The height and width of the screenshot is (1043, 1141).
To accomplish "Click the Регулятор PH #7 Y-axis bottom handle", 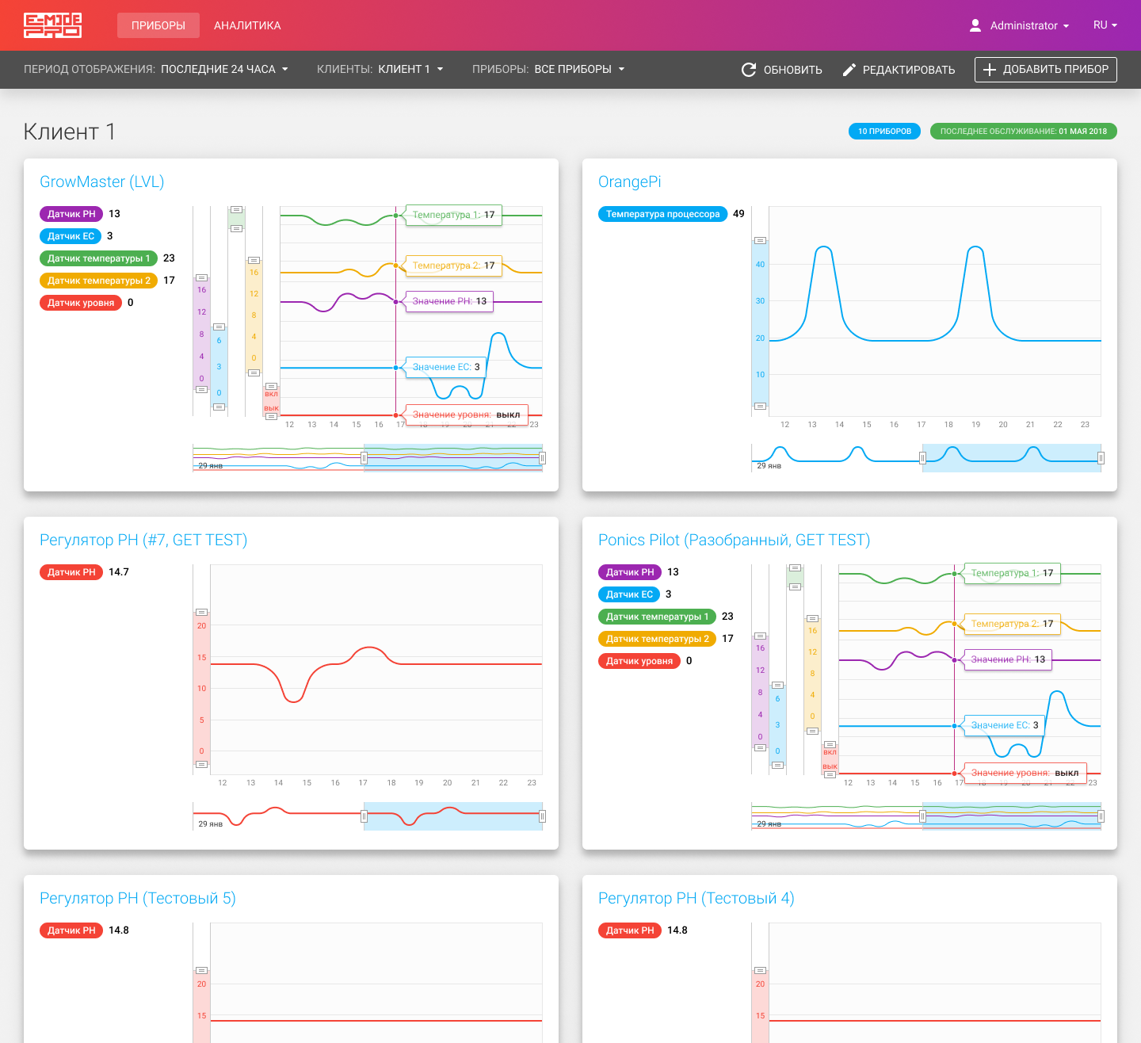I will coord(201,765).
